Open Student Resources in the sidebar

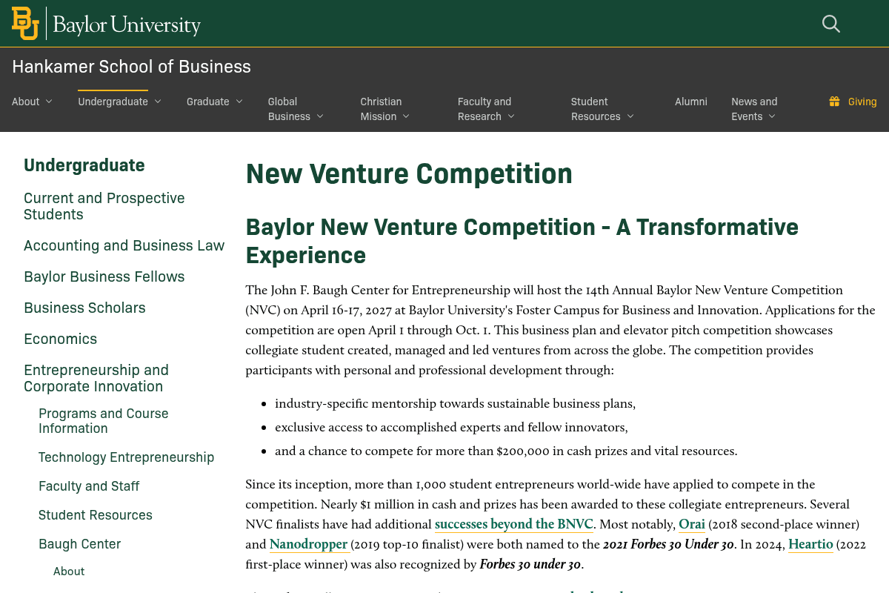(x=96, y=515)
